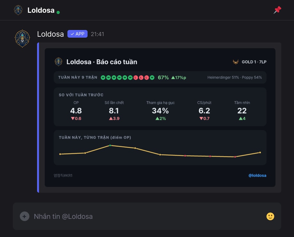Click the 'Số lần chết' column label
Screen dimensions: 294x237
pos(114,103)
